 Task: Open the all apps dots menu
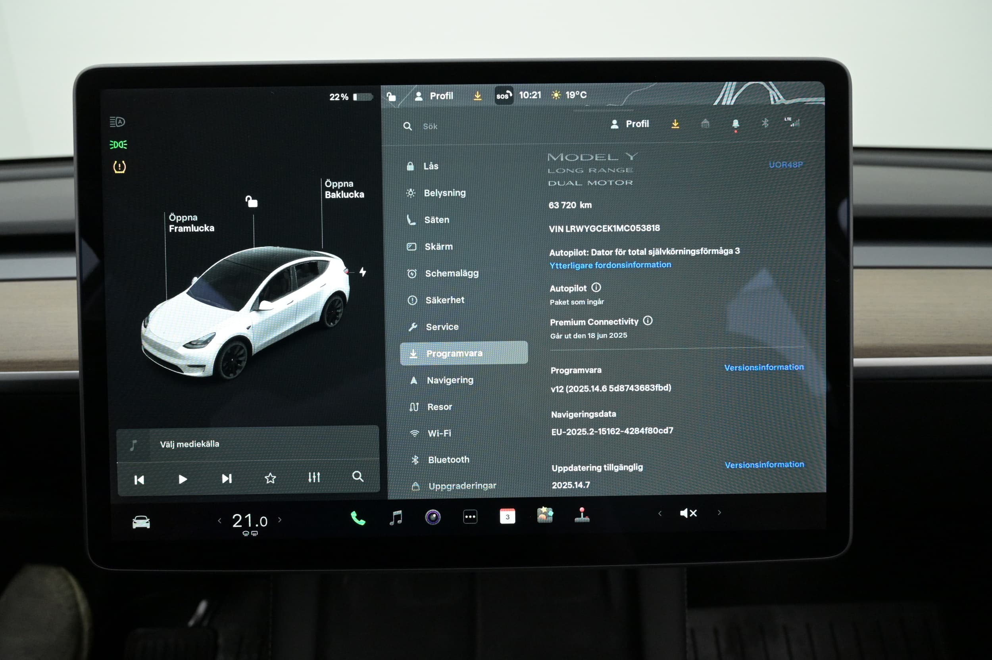tap(470, 516)
